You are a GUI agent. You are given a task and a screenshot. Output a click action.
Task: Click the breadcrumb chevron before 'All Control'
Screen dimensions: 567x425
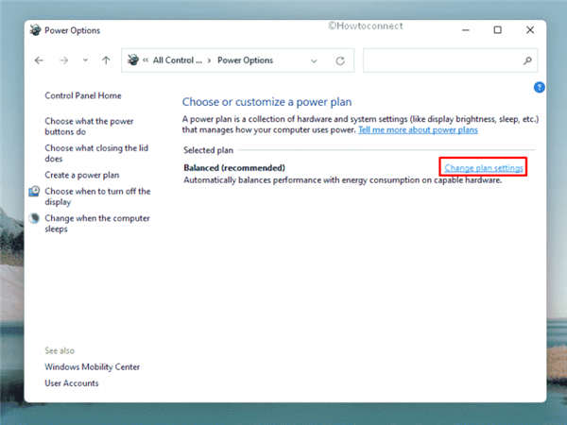tap(146, 60)
